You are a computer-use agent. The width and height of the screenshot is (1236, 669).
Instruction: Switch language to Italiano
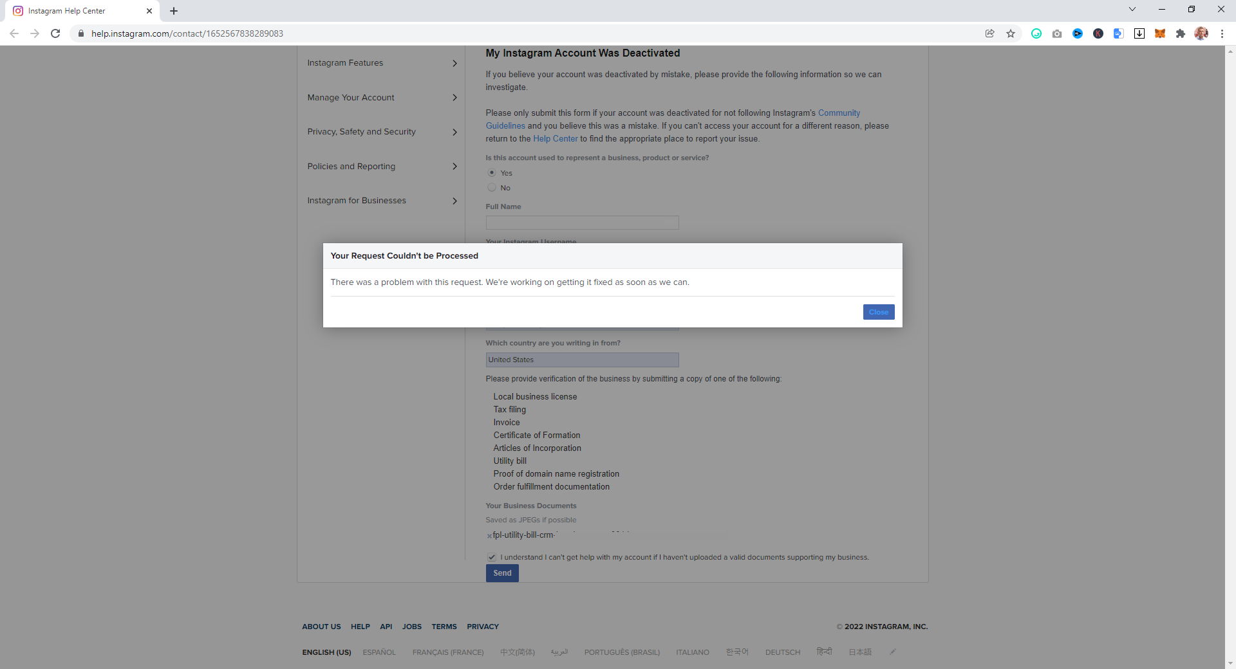[x=693, y=652]
